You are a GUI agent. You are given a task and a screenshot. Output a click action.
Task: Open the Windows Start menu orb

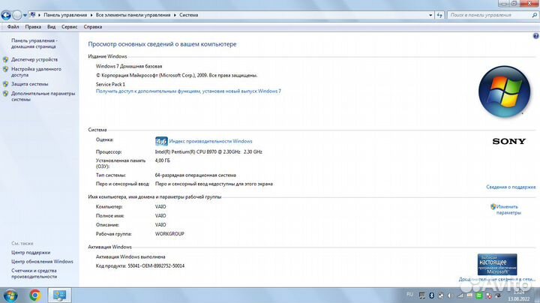pos(10,295)
